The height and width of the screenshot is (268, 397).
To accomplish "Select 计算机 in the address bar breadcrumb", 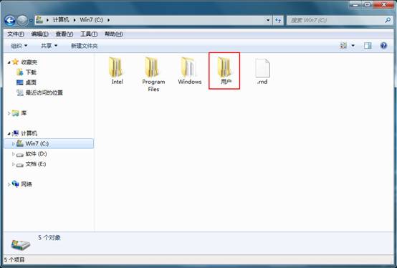I will tap(61, 20).
